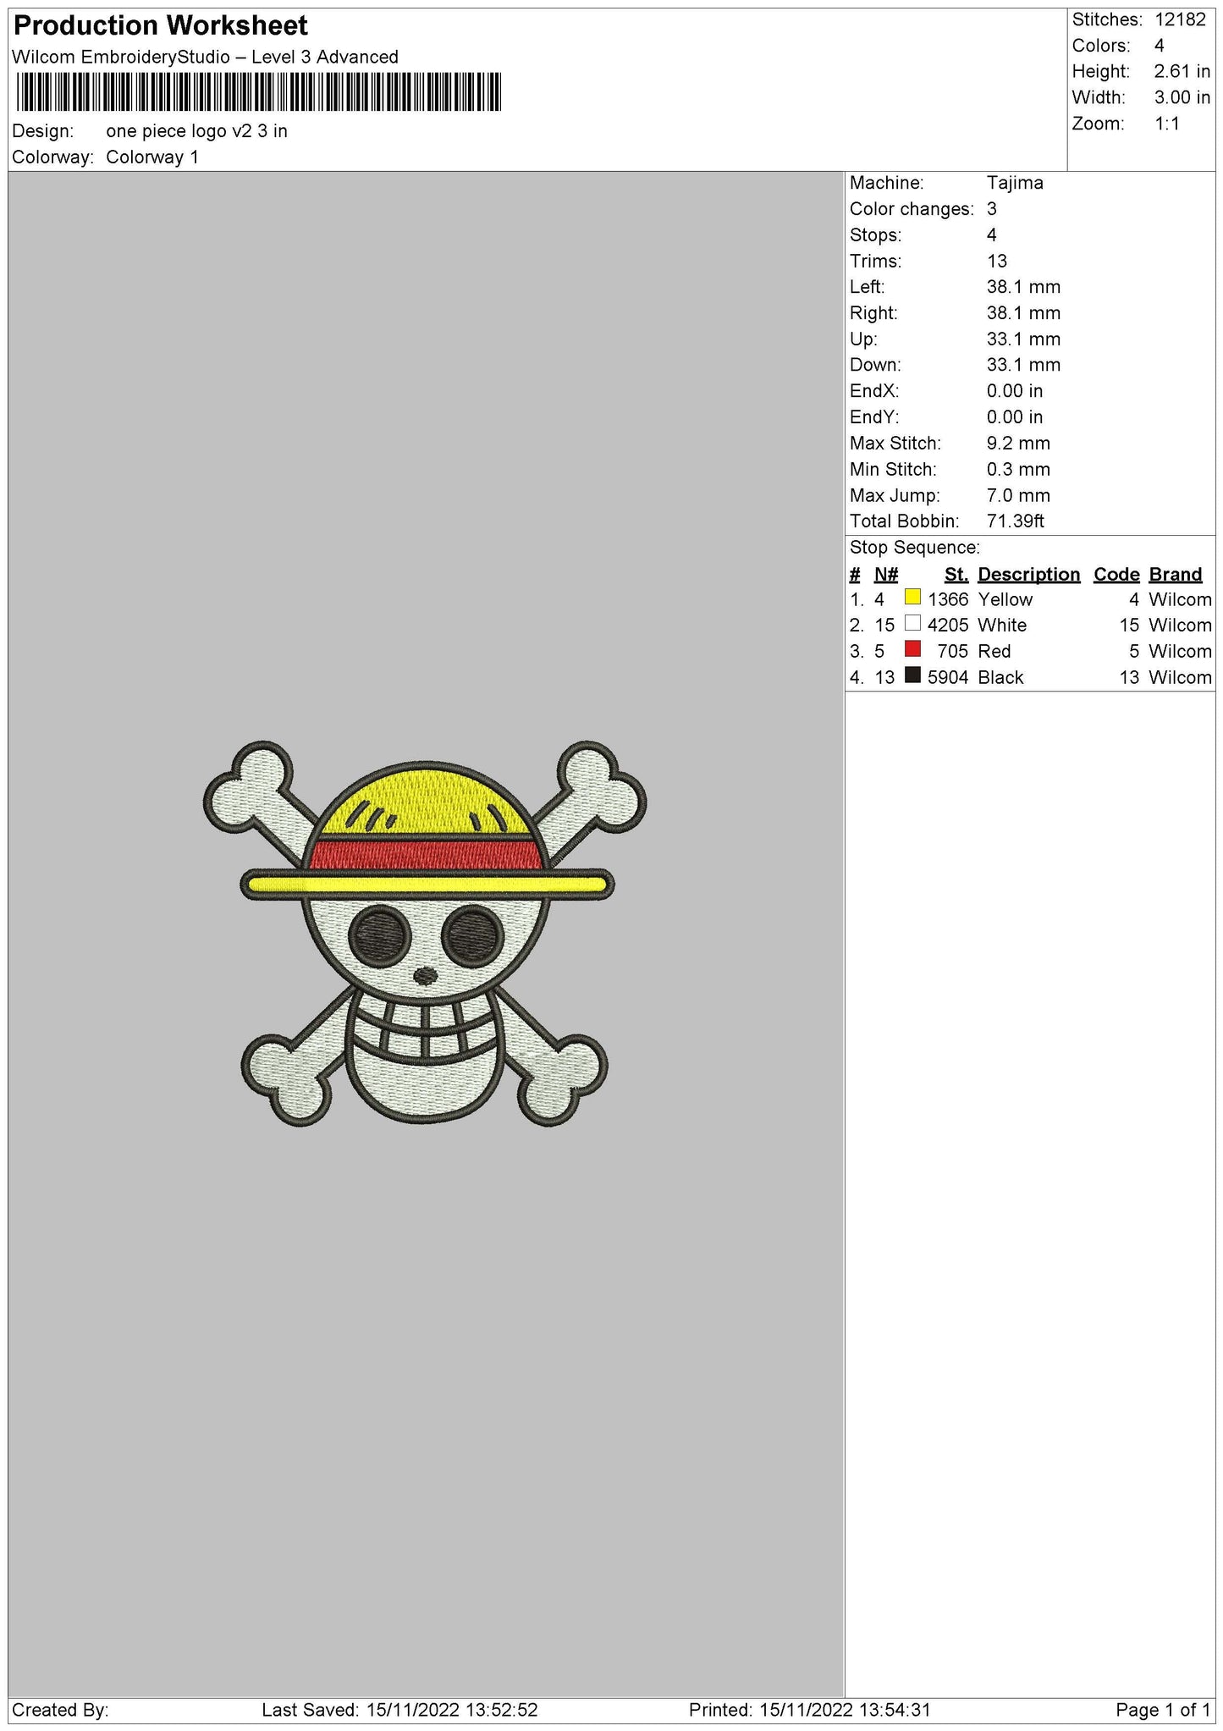Click design name 'one piece logo v2 3 in'
The width and height of the screenshot is (1223, 1731).
click(196, 131)
